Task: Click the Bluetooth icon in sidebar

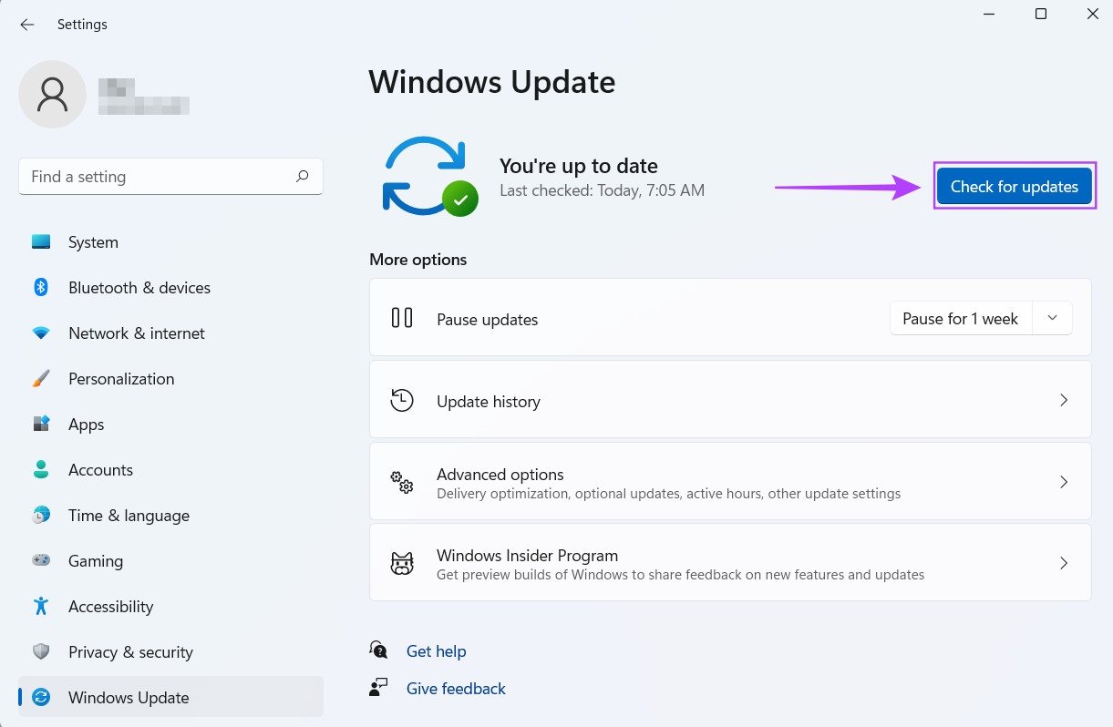Action: [x=41, y=288]
